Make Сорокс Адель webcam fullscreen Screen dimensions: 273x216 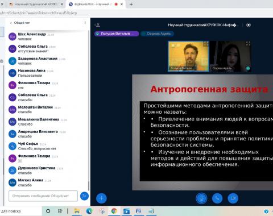(248, 44)
